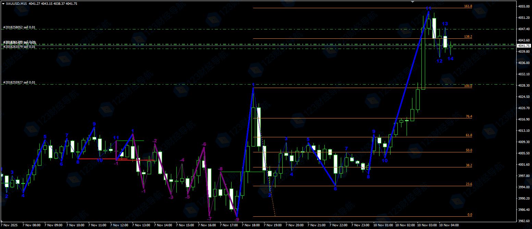The height and width of the screenshot is (229, 532).
Task: Click the purple wave label -7
Action: 209,218
